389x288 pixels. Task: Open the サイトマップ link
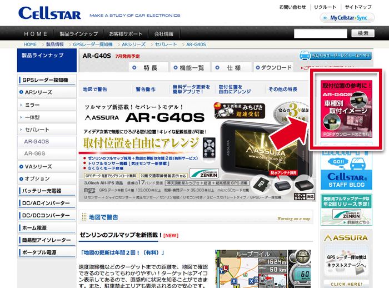(358, 7)
